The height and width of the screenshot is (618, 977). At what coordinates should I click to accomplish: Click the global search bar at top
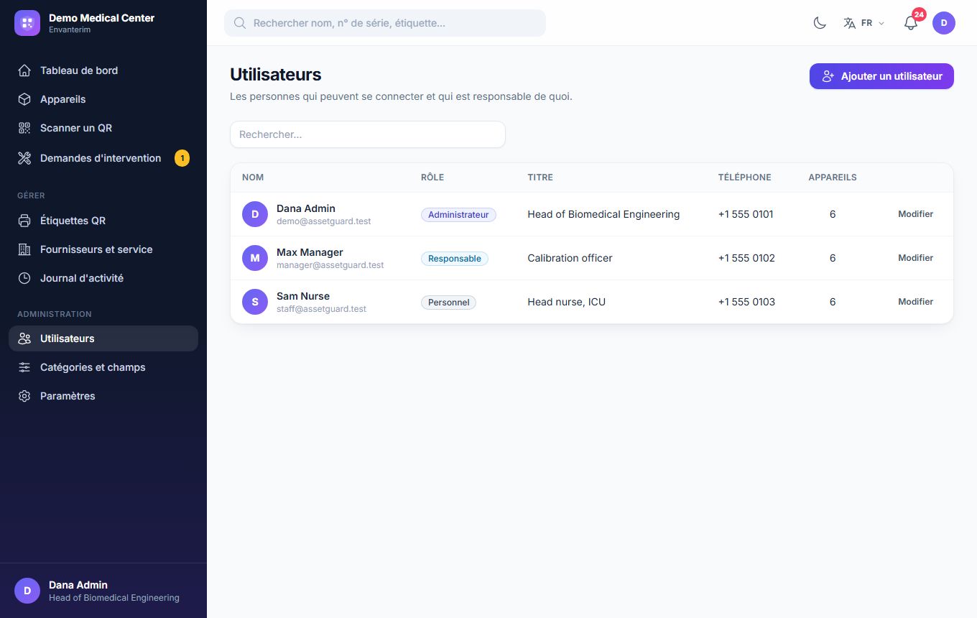(x=385, y=23)
